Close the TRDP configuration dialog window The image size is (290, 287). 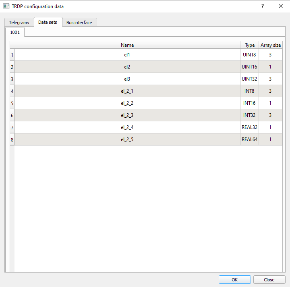click(281, 6)
